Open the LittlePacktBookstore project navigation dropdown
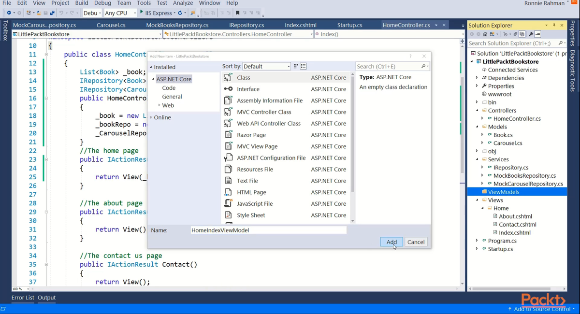The width and height of the screenshot is (580, 314). tap(87, 34)
